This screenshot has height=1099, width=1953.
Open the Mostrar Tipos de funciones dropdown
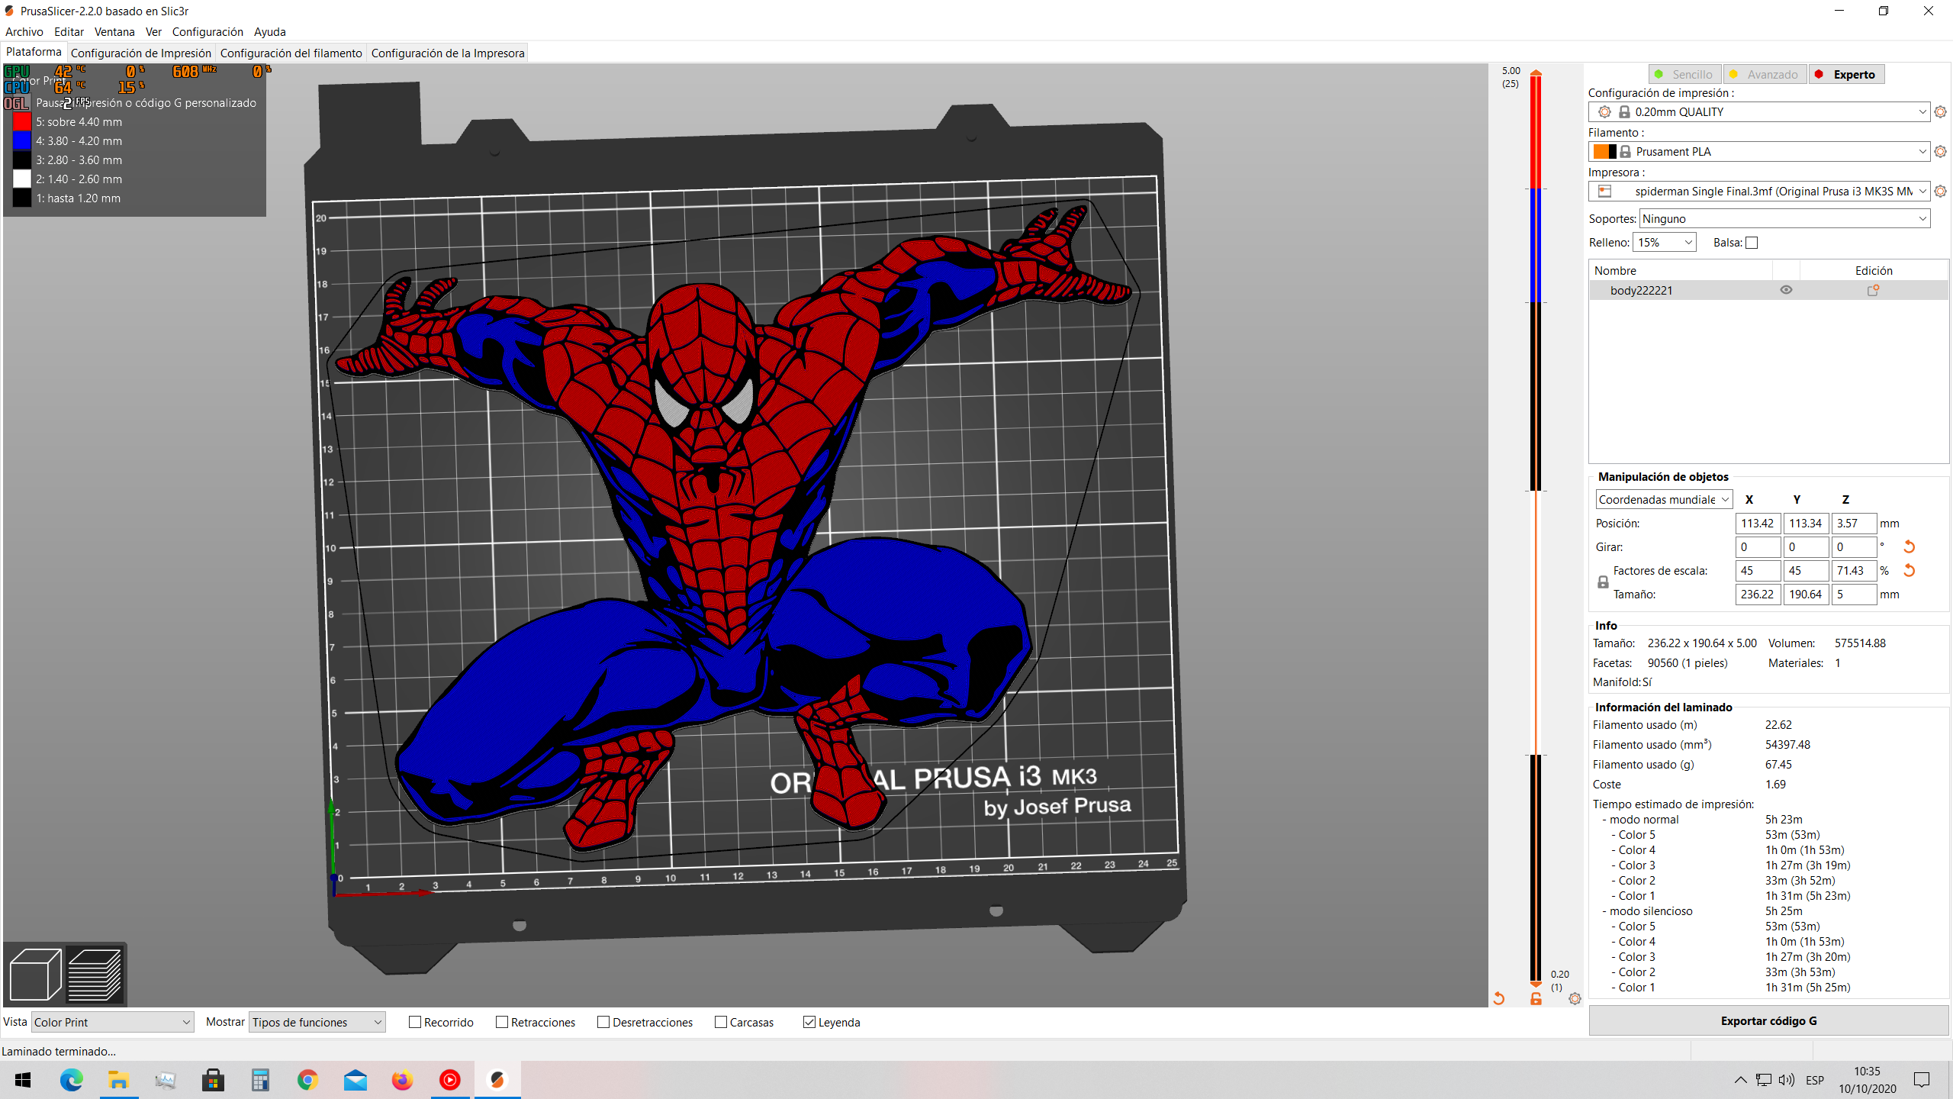[x=317, y=1023]
